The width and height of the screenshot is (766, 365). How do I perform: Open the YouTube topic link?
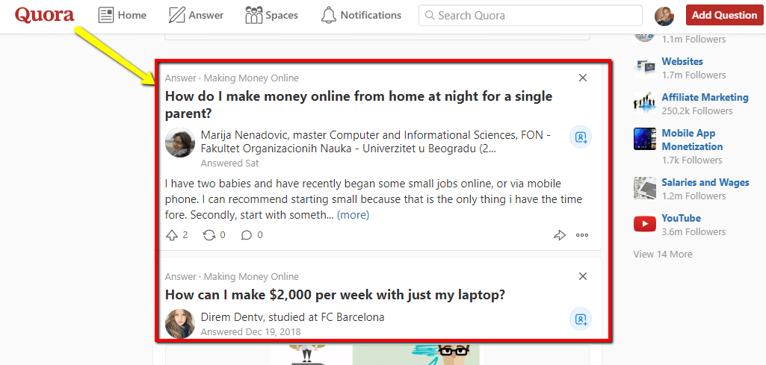[681, 218]
